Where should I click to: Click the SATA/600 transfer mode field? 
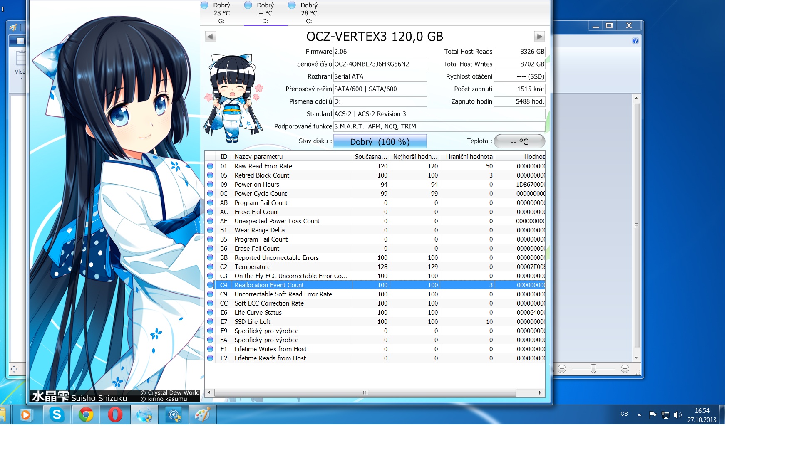(x=380, y=89)
